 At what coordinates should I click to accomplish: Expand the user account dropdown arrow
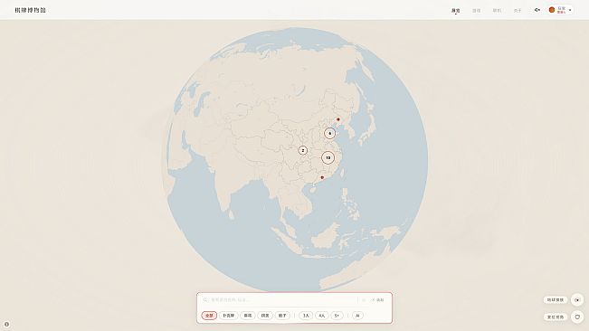point(570,10)
